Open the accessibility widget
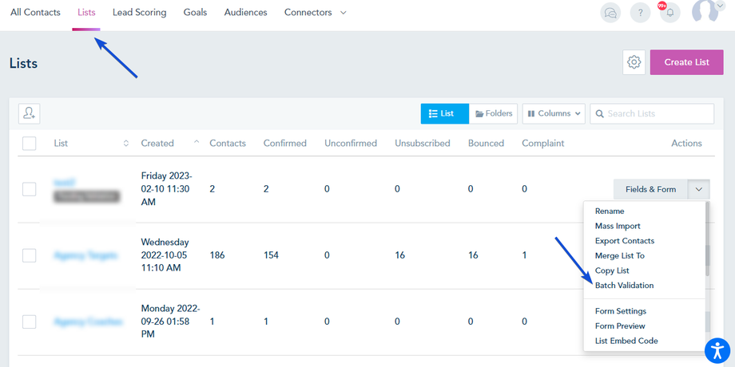Screen dimensions: 735x367 coord(717,350)
